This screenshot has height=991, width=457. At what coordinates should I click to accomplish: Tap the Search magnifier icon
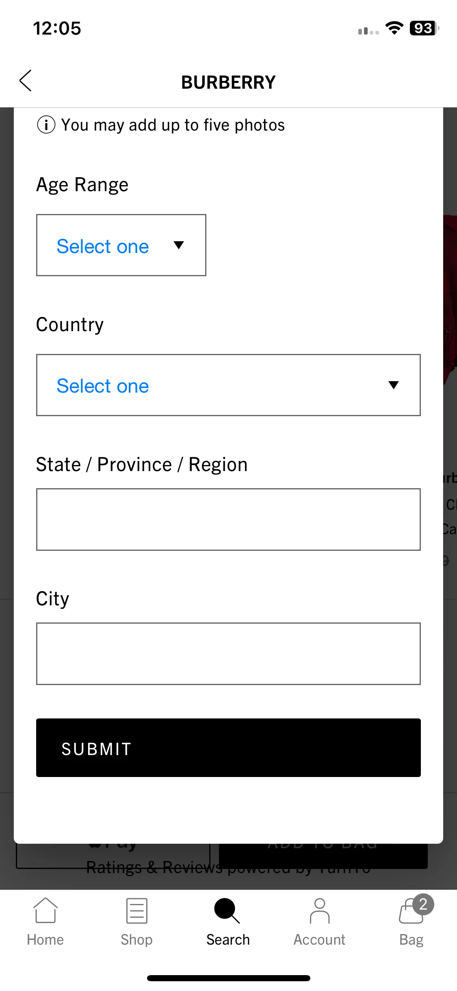227,910
